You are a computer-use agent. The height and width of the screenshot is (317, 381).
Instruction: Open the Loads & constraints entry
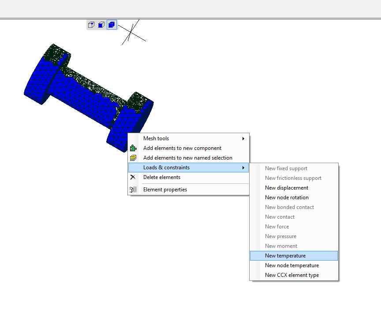(189, 168)
